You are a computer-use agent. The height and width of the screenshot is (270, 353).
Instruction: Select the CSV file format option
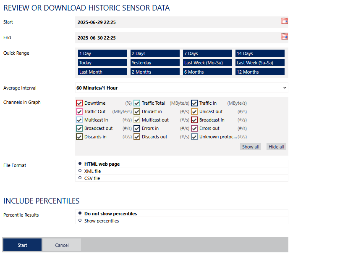coord(80,178)
